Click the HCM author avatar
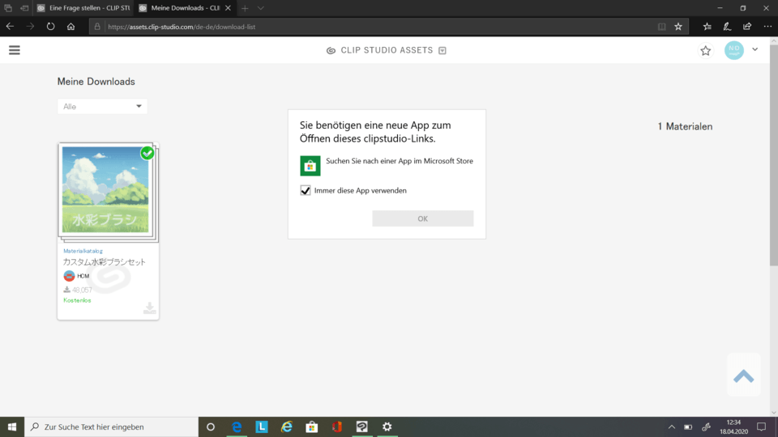The height and width of the screenshot is (437, 778). point(69,276)
